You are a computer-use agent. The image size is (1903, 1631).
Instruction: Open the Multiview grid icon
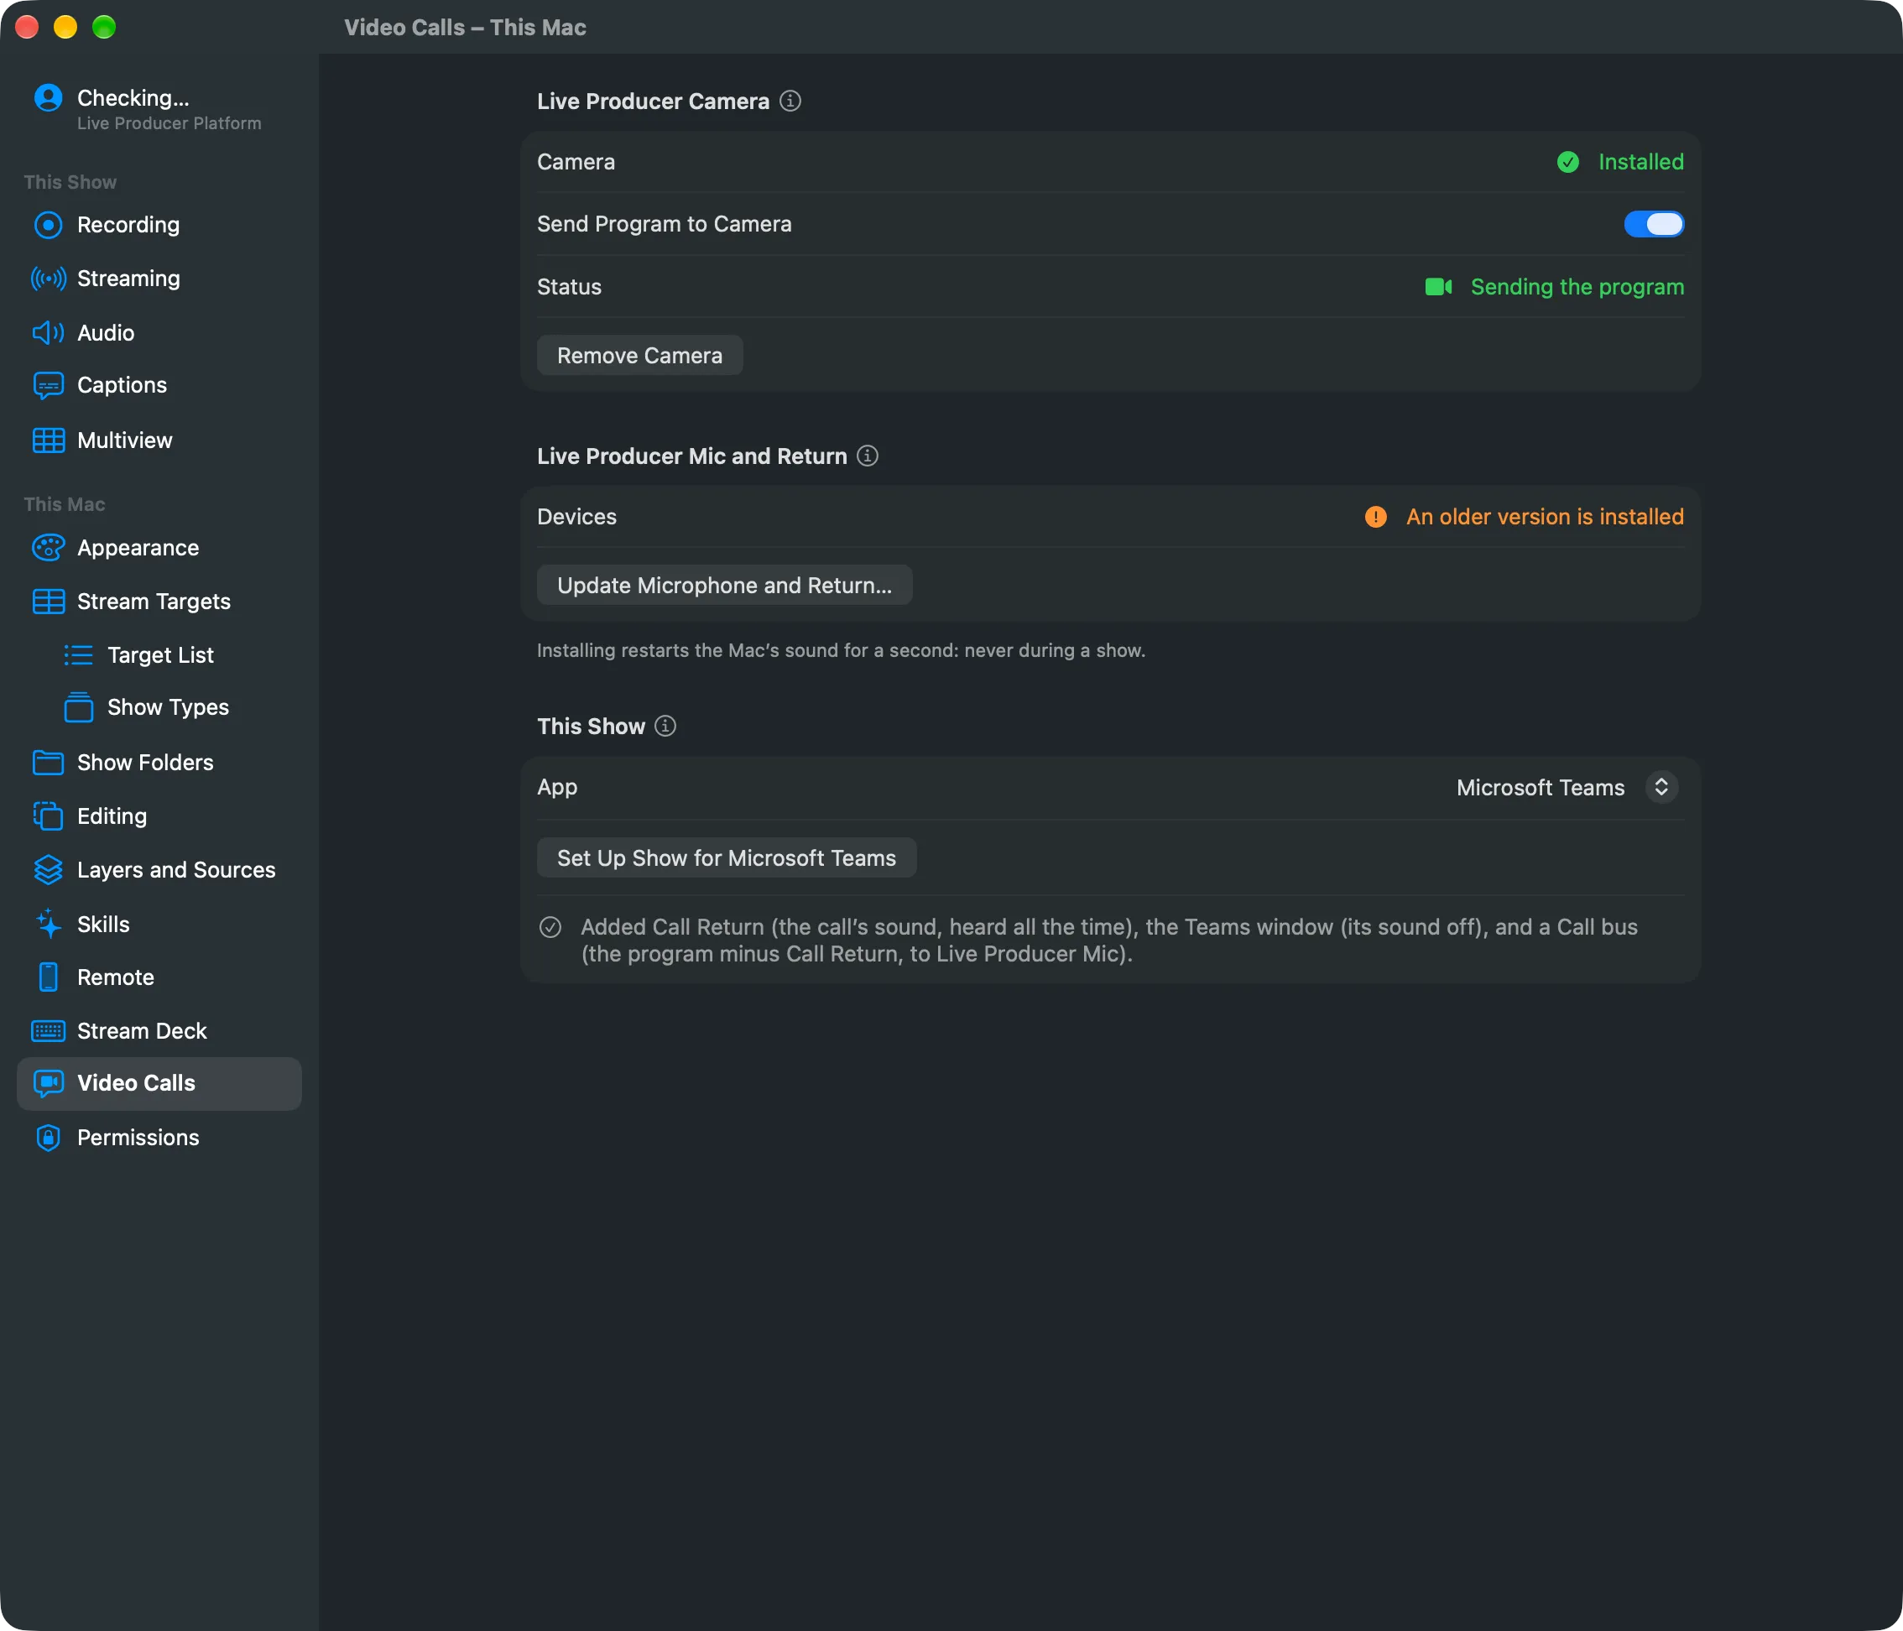[48, 440]
